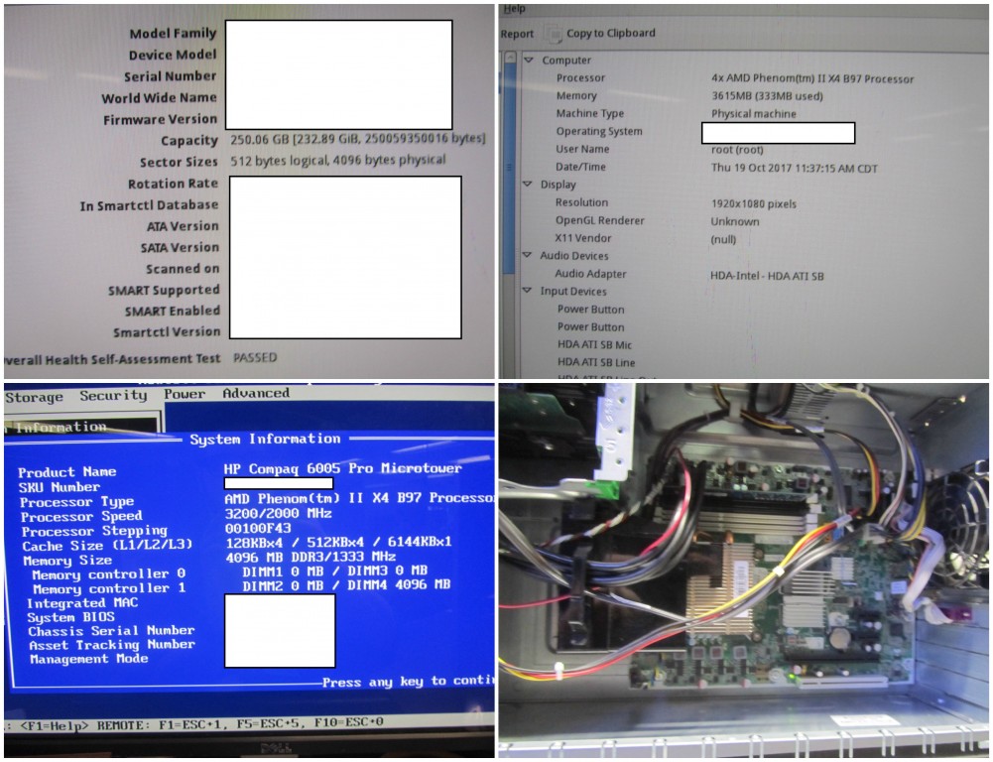This screenshot has width=993, height=762.
Task: Click the 'SKU Number' BIOS label
Action: pos(59,487)
